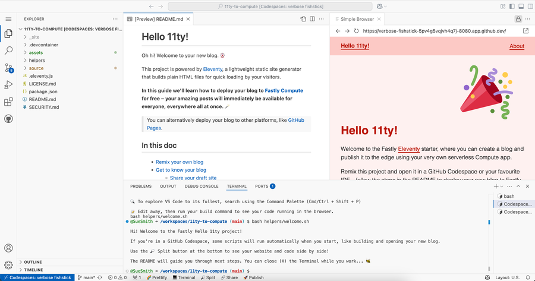This screenshot has width=535, height=281.
Task: Switch to the OUTPUT panel tab
Action: click(x=168, y=186)
